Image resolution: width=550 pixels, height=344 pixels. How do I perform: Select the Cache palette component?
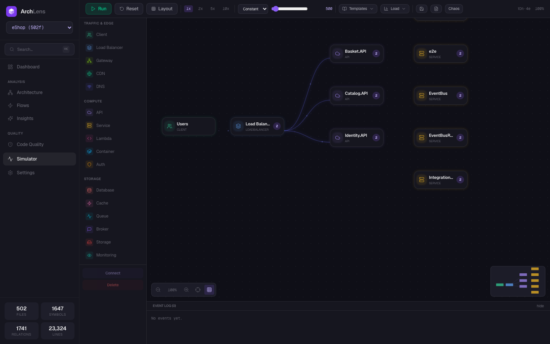[113, 203]
